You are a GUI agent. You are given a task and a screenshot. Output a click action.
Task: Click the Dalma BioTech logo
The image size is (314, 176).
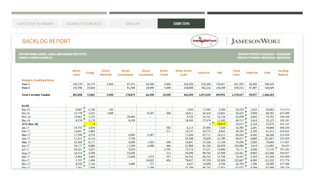(205, 41)
